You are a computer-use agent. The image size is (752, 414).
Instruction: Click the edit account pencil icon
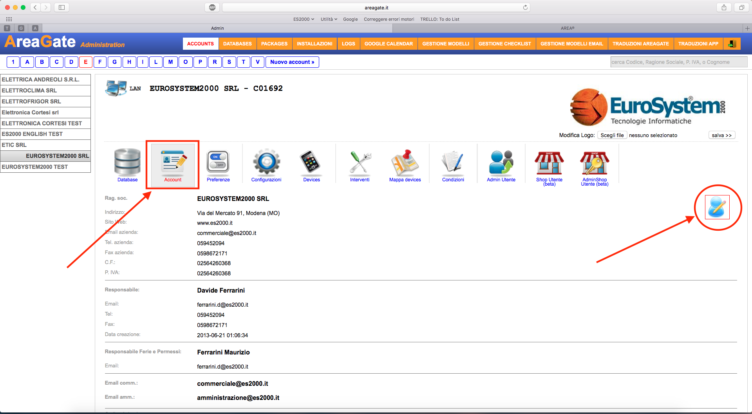[x=717, y=207]
